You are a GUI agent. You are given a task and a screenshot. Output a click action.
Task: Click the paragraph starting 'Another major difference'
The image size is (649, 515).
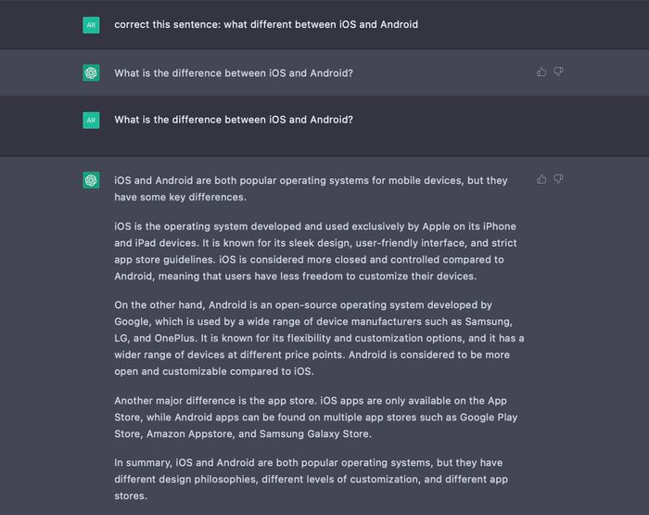[x=316, y=418]
